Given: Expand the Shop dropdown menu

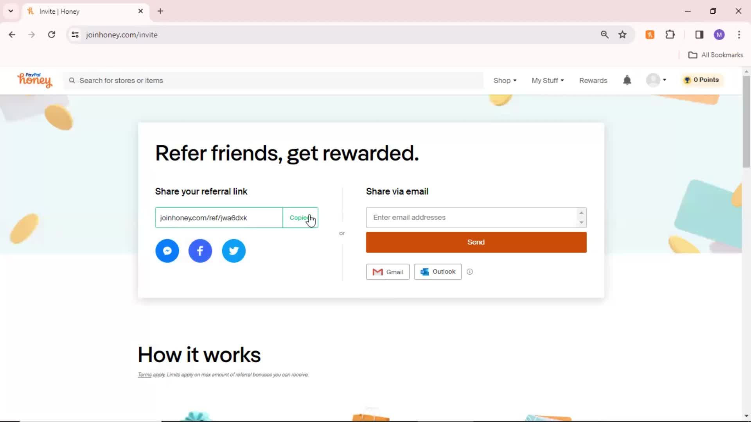Looking at the screenshot, I should point(505,80).
